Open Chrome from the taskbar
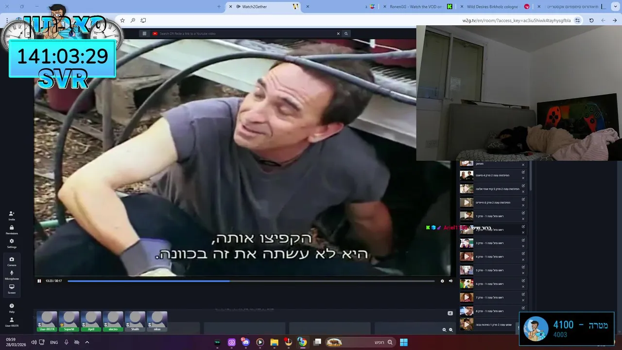This screenshot has height=350, width=622. click(x=302, y=342)
